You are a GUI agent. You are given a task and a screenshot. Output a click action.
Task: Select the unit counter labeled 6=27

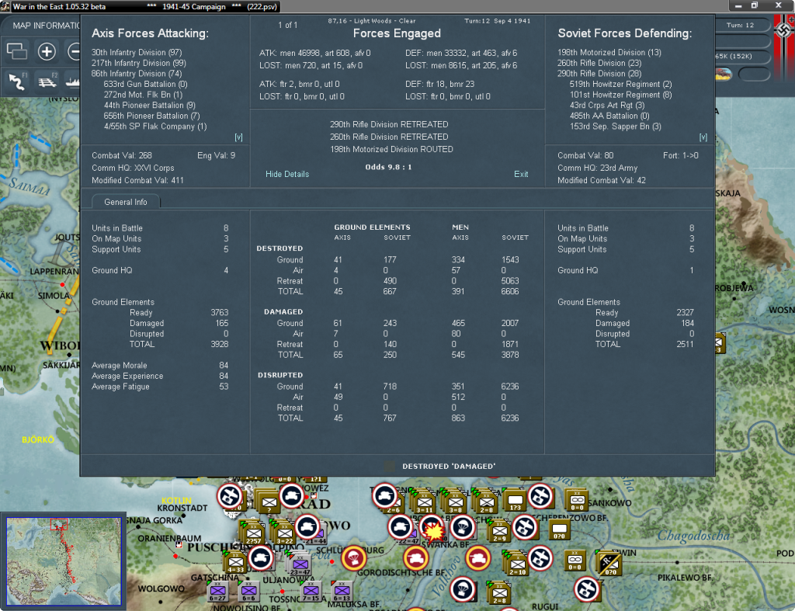click(x=217, y=592)
